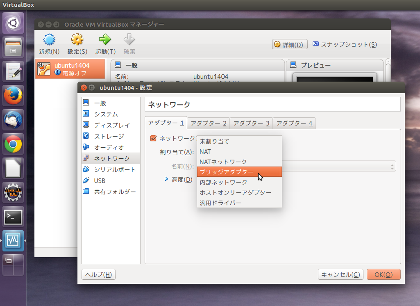
Task: Open the 名前(N) name combo box
Action: coord(339,166)
